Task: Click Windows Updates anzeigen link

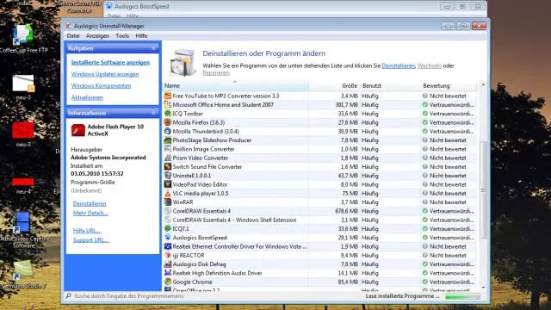Action: 105,74
